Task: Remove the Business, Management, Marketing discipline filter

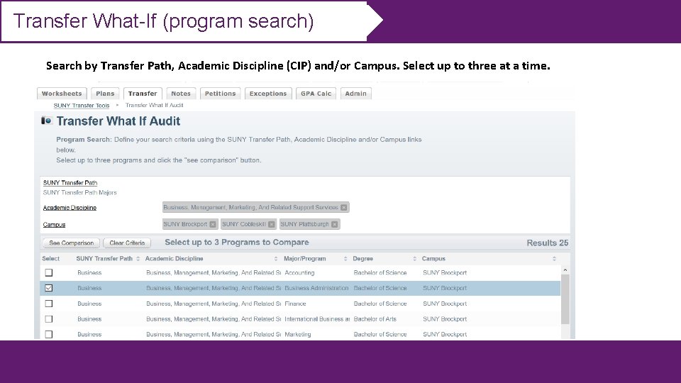Action: [x=344, y=208]
